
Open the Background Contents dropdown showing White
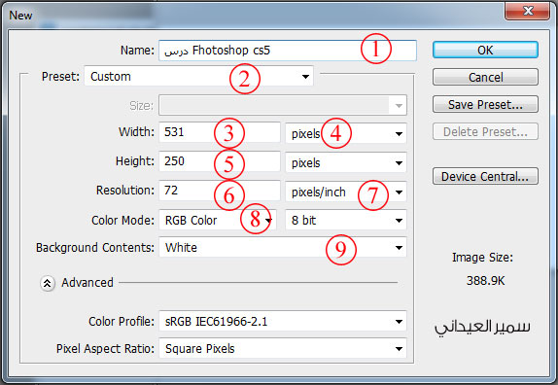283,247
